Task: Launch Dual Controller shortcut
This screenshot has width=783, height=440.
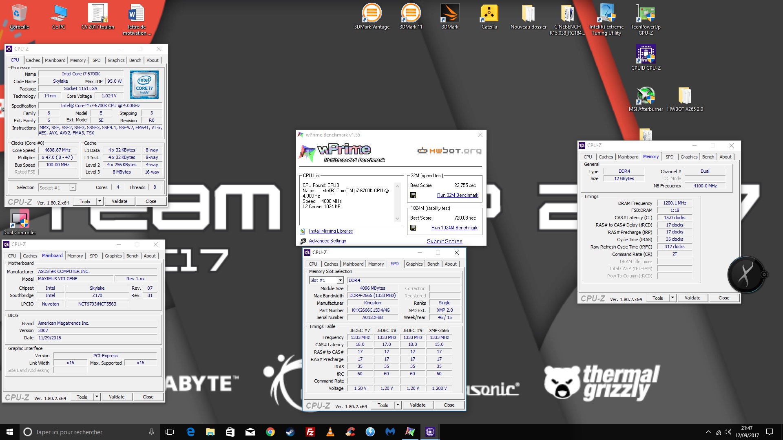Action: (19, 222)
